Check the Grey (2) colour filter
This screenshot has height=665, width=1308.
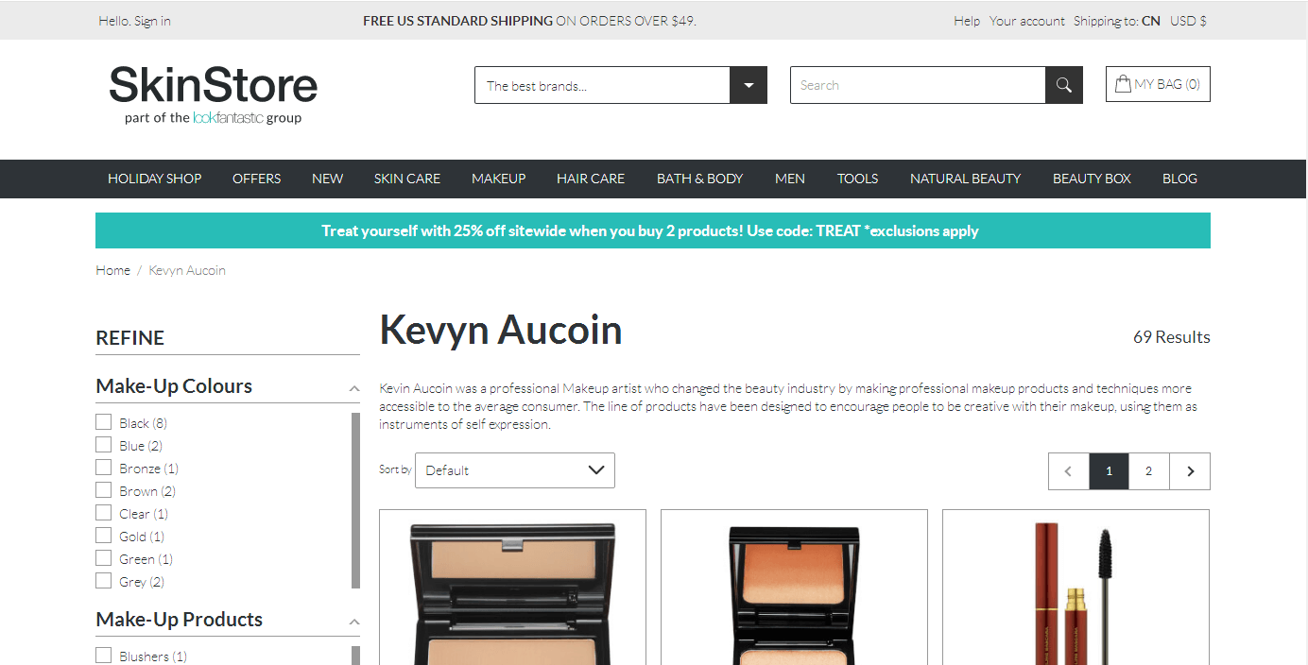(104, 581)
